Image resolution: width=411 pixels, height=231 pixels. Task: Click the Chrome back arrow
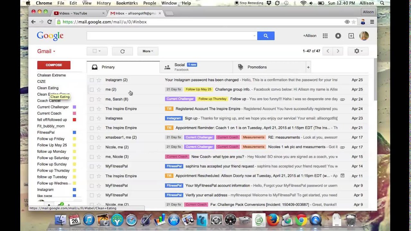point(33,22)
